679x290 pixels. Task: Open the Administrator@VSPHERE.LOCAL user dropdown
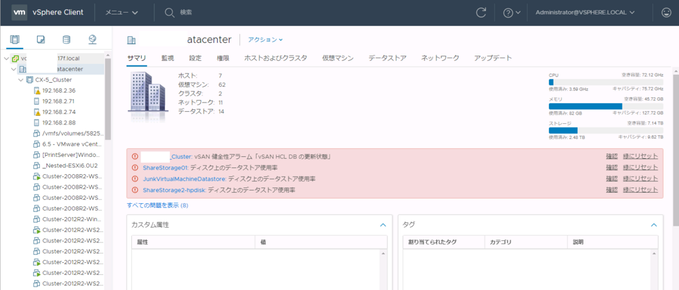tap(585, 13)
